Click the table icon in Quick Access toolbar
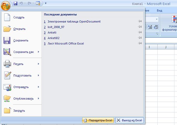The image size is (177, 125). click(x=38, y=3)
